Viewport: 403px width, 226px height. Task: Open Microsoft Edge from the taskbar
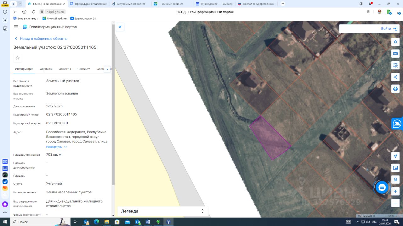[97, 222]
